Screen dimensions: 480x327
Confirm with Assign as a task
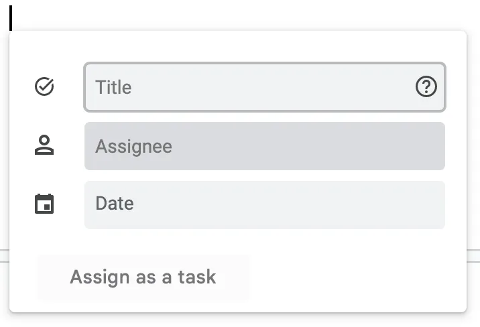tap(143, 277)
